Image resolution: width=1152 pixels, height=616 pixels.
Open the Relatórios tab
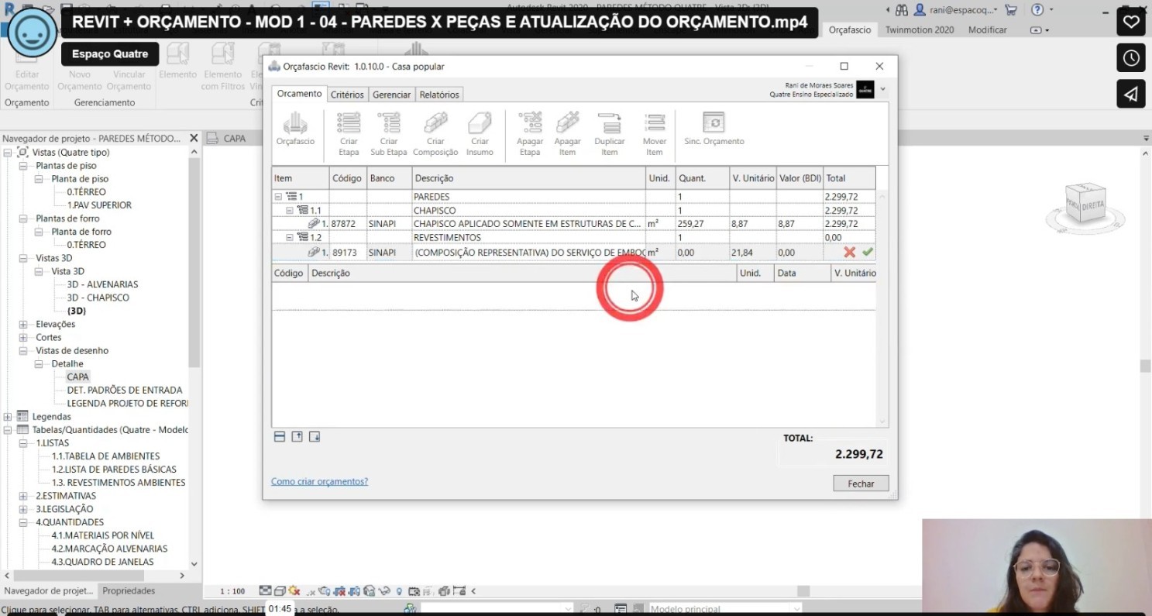pyautogui.click(x=439, y=95)
